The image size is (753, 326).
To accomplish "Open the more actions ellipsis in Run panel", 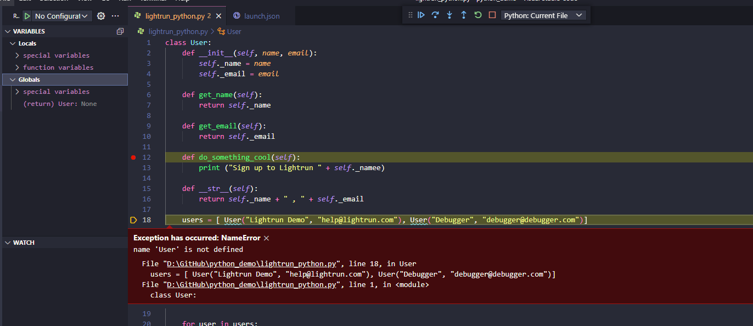I will tap(115, 16).
